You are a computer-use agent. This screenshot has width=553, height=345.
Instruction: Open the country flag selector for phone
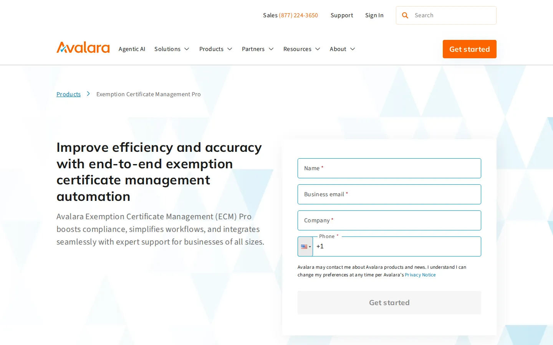305,246
